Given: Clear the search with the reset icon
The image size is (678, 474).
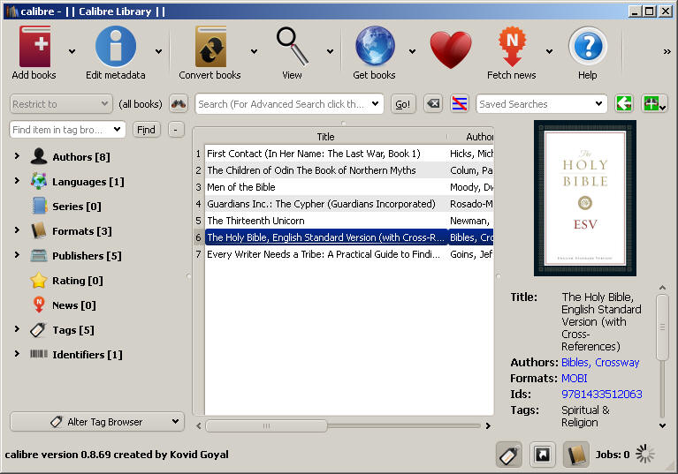Looking at the screenshot, I should click(433, 104).
